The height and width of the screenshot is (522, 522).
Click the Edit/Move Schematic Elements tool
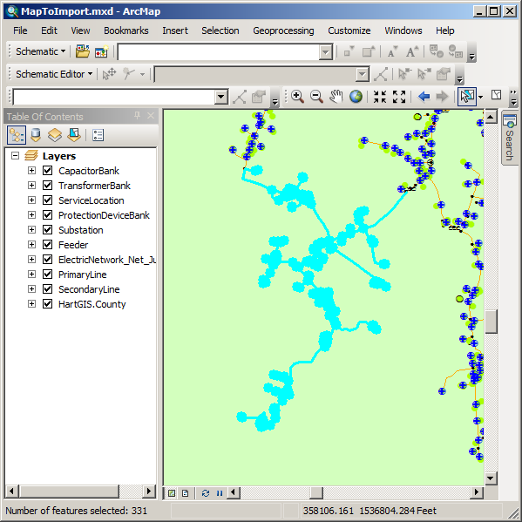tap(109, 74)
